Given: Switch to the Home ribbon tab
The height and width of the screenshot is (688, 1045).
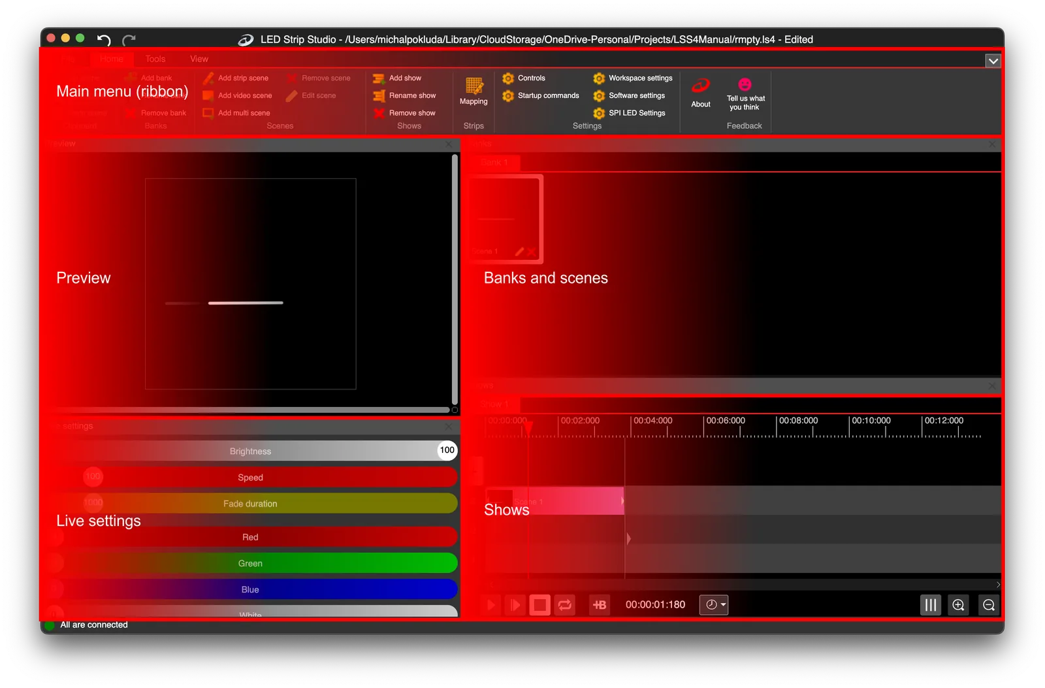Looking at the screenshot, I should [112, 59].
